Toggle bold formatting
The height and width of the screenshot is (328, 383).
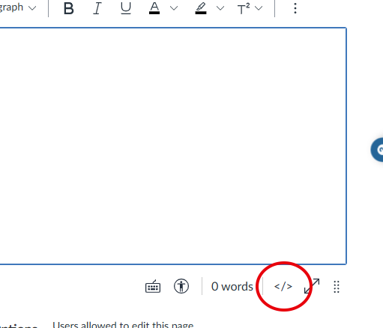pos(68,8)
